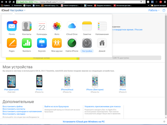The image size is (167, 125).
Task: Click the storage usage bar
Action: click(83, 58)
